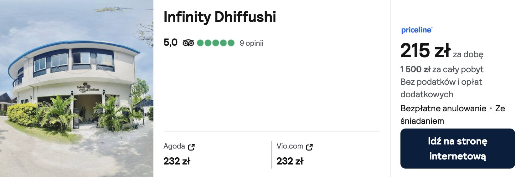This screenshot has height=177, width=521.
Task: Click the 215 zł nightly price
Action: (x=425, y=51)
